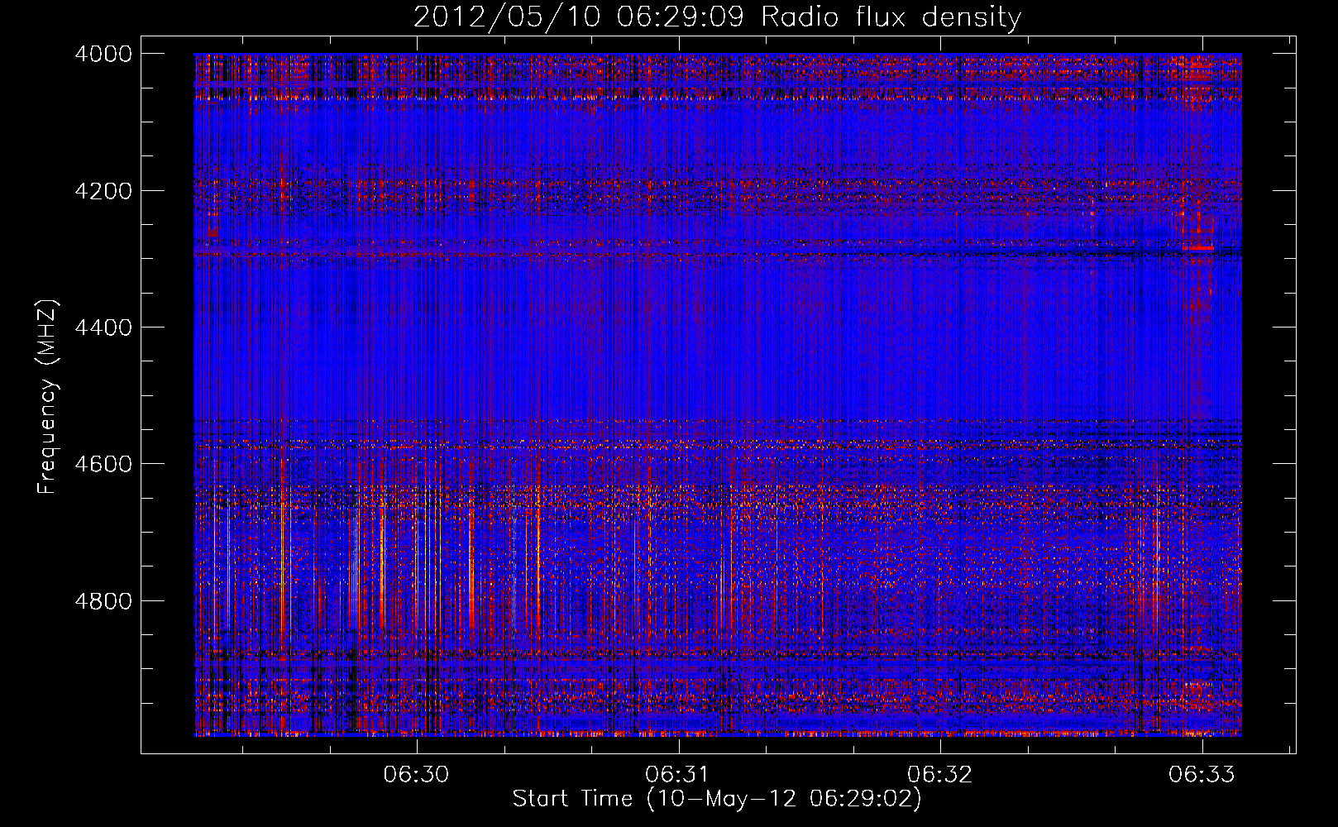Click the 06:32 time tick label
1338x827 pixels.
[x=940, y=774]
